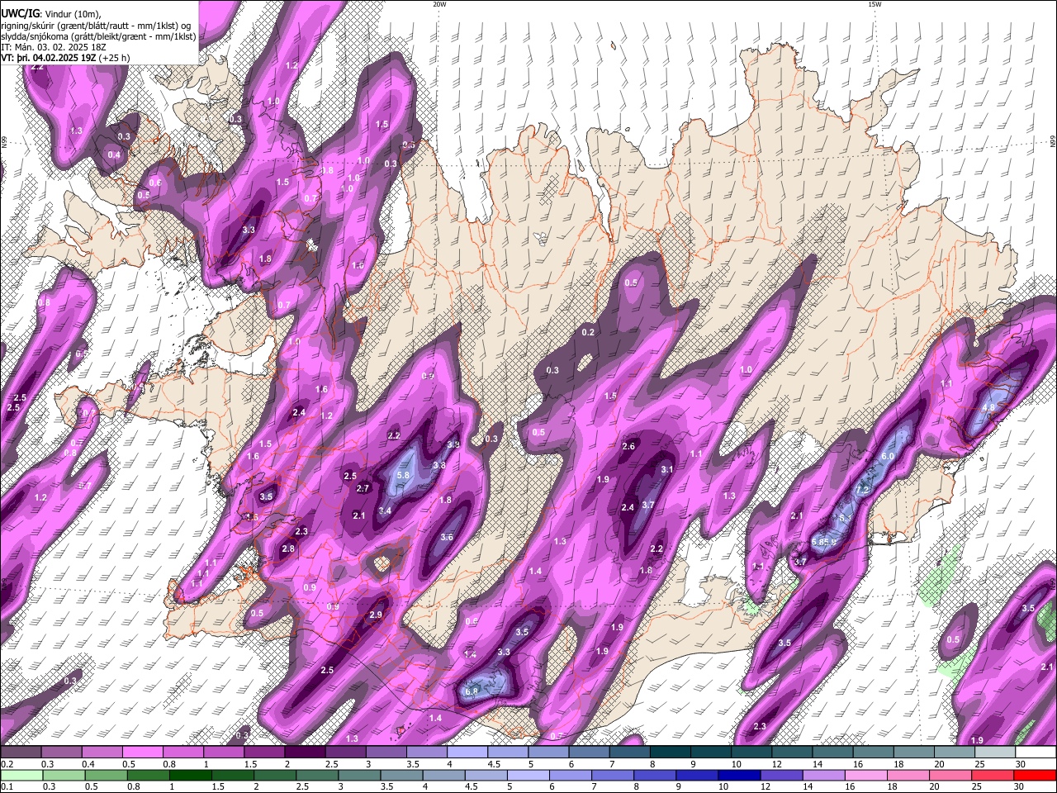Click the 4.8 precipitation value on the map
Image resolution: width=1057 pixels, height=793 pixels.
988,407
